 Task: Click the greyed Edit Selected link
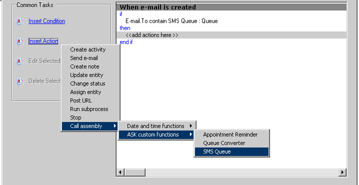pos(44,61)
